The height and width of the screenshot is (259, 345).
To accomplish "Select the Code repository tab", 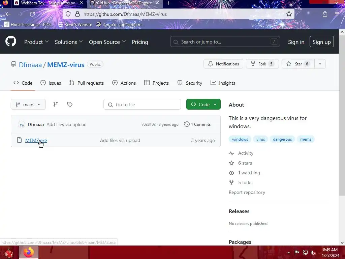I will click(x=23, y=83).
